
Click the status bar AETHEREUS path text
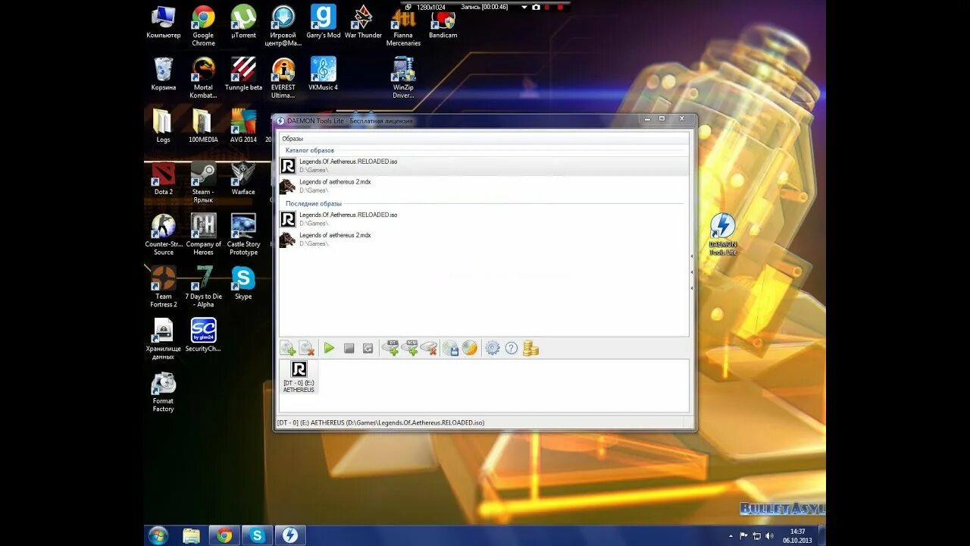click(380, 422)
